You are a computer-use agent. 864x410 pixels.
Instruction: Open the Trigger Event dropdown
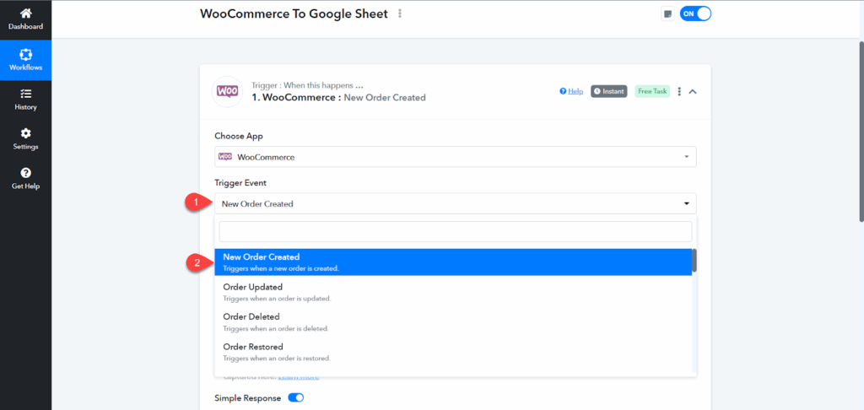pyautogui.click(x=455, y=203)
